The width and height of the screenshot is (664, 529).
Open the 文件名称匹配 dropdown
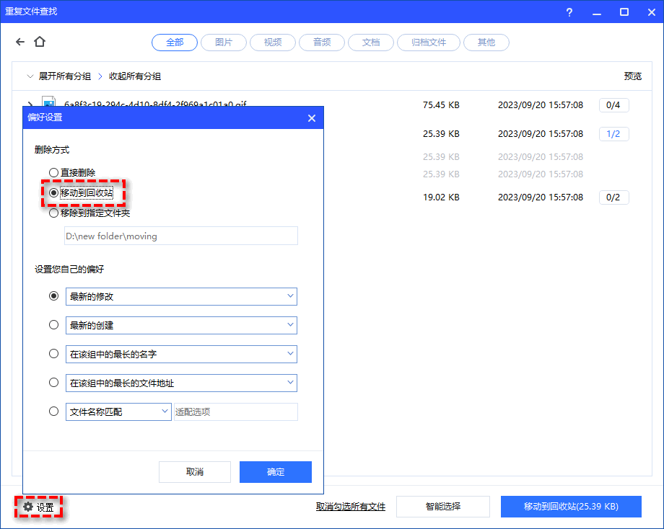(x=118, y=412)
